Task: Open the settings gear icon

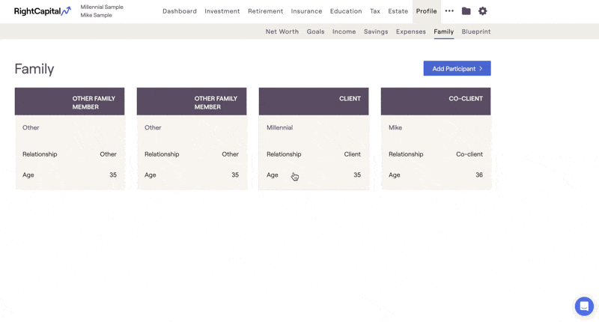Action: 482,11
